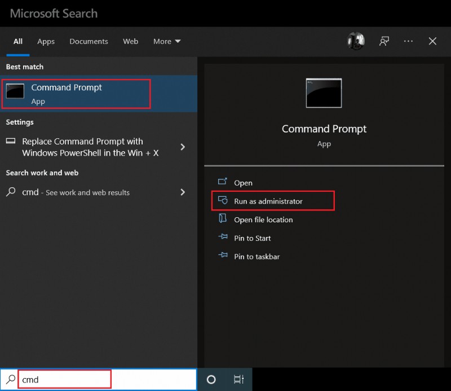Select the Web search tab

point(130,41)
